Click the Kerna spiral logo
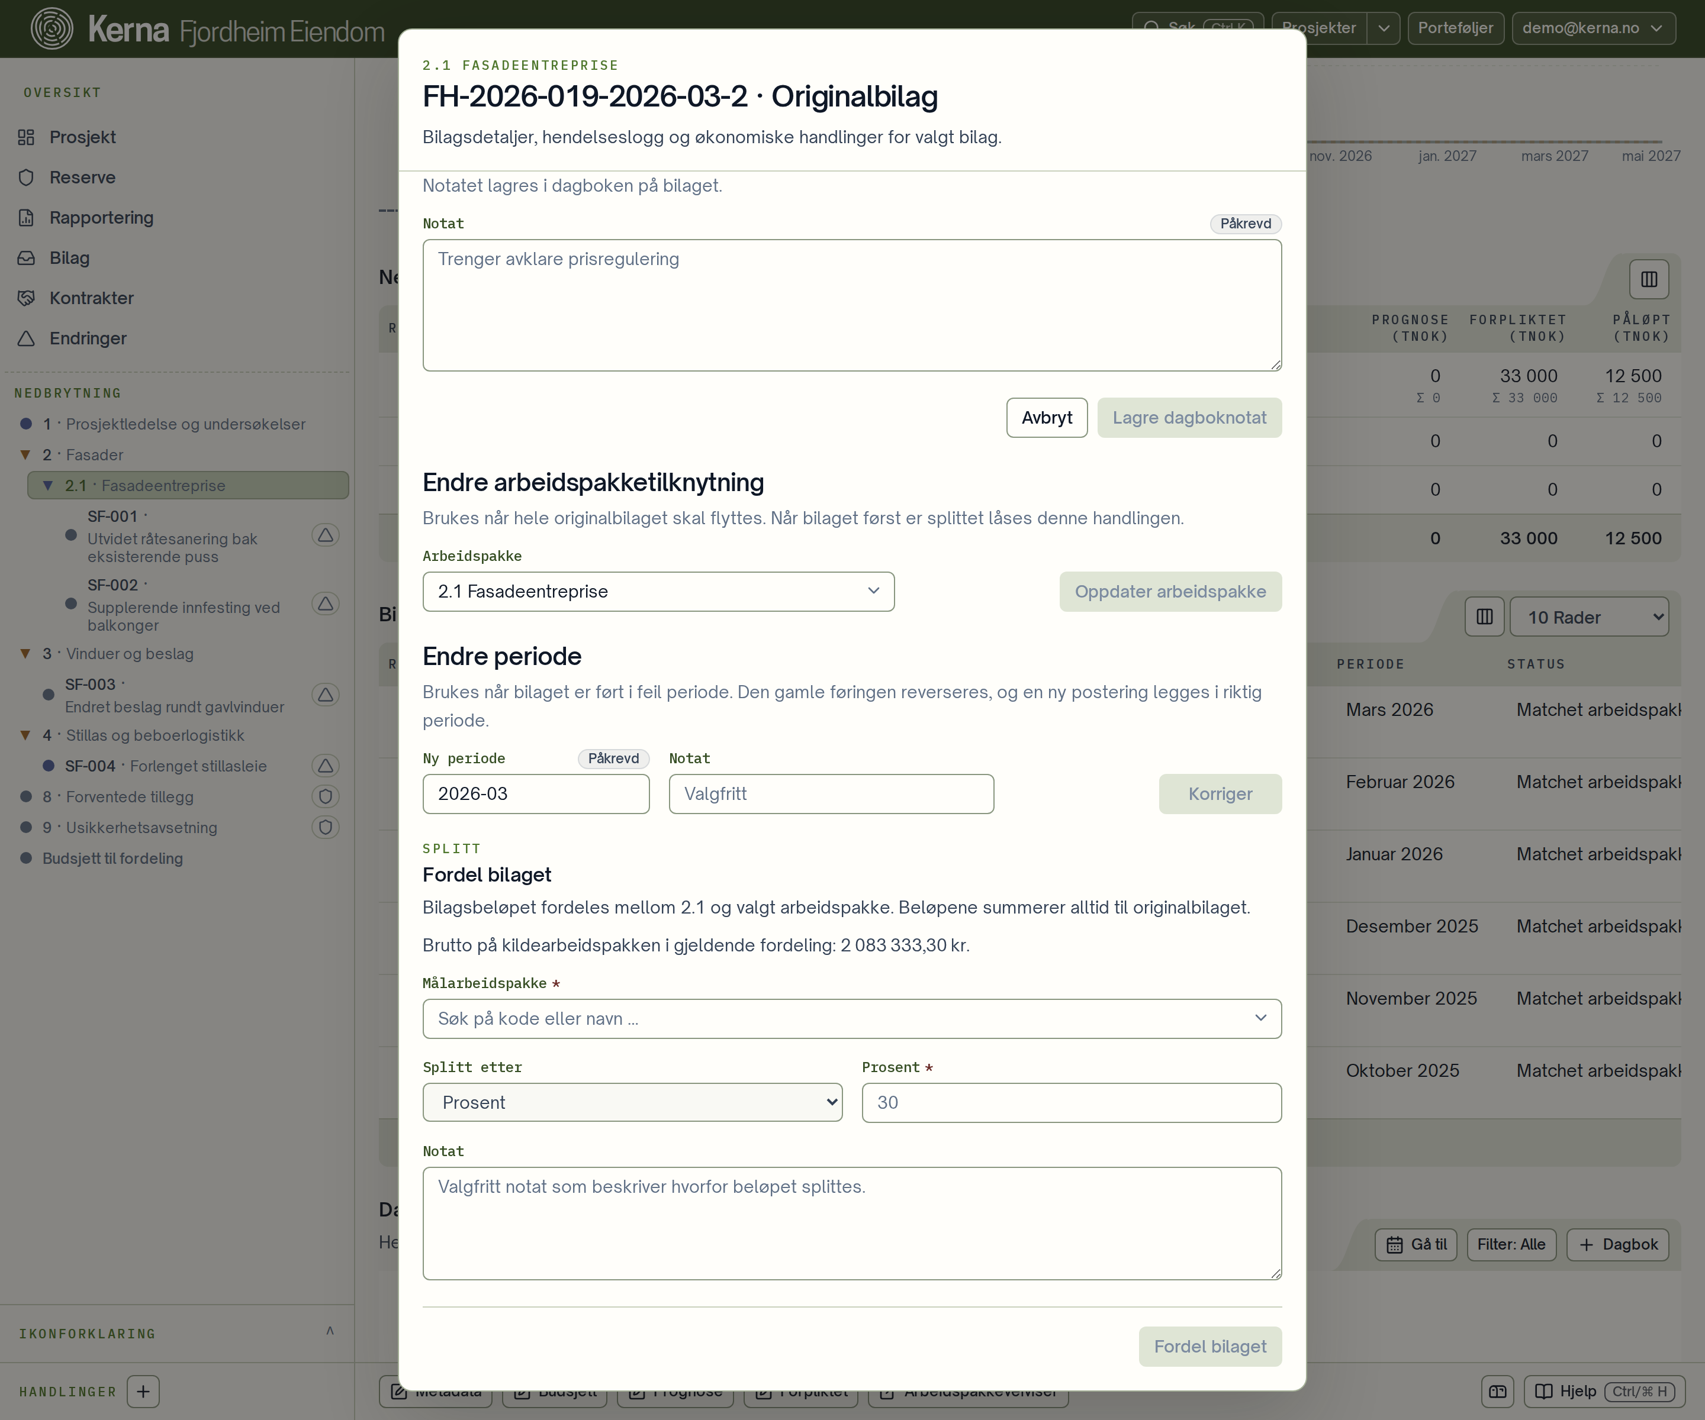The width and height of the screenshot is (1705, 1420). (x=52, y=28)
